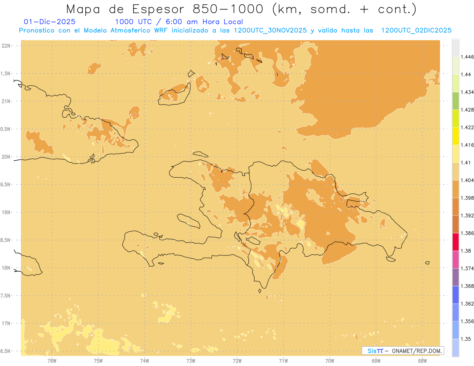The image size is (474, 366).
Task: Click the 'Pronóstico con el Modelo Atmósferico WRF' line
Action: click(x=235, y=30)
